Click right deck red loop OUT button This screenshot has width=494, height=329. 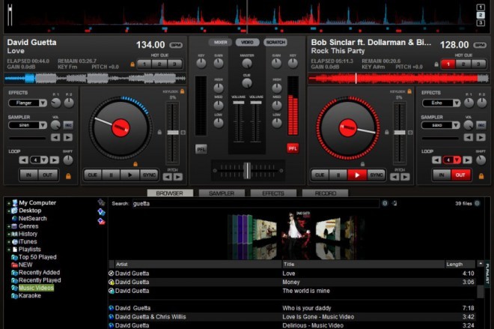(x=460, y=175)
